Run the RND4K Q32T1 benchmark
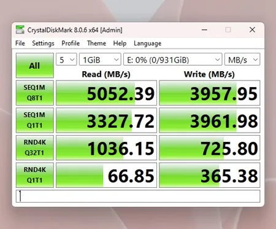The width and height of the screenshot is (276, 229). [x=35, y=147]
